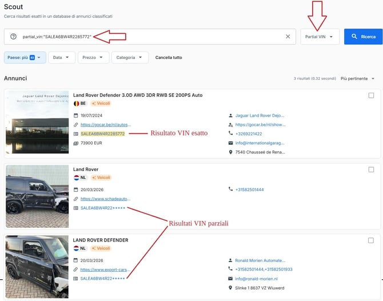
Task: Click address Slinke 1 8637 VZ Wiuwerd
Action: pyautogui.click(x=260, y=288)
